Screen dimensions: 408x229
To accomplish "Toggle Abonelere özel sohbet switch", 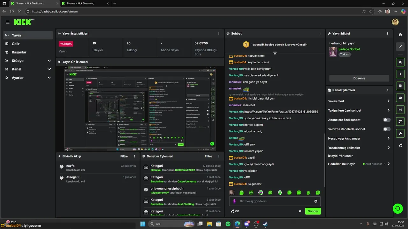I will [387, 120].
